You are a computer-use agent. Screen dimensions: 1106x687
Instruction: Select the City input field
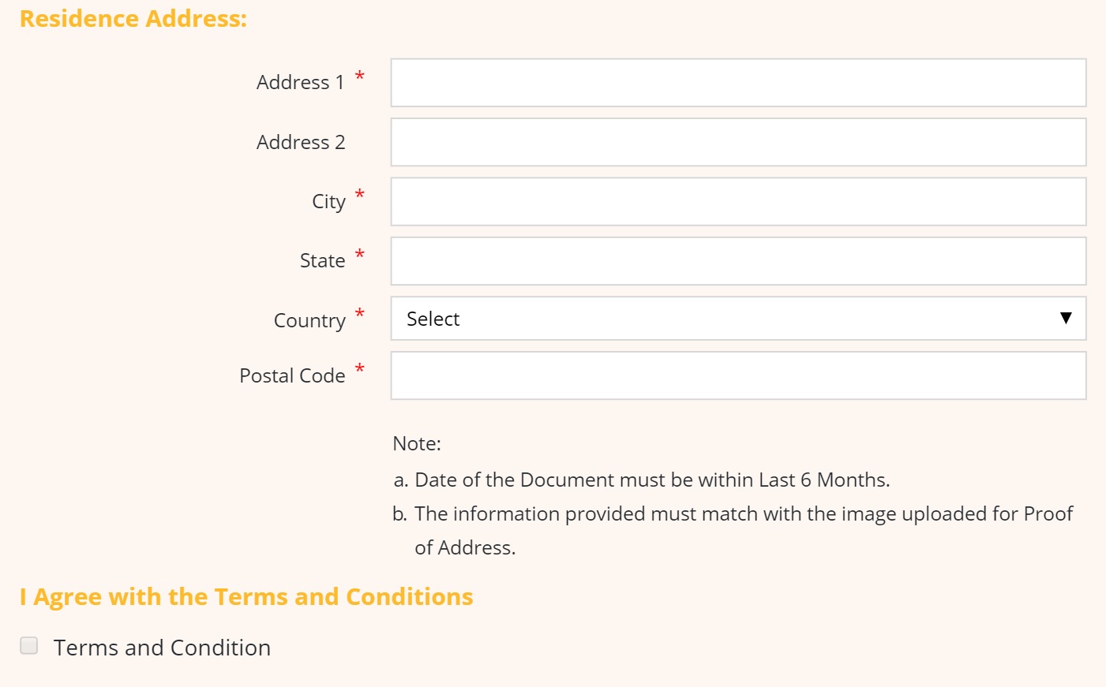point(738,202)
